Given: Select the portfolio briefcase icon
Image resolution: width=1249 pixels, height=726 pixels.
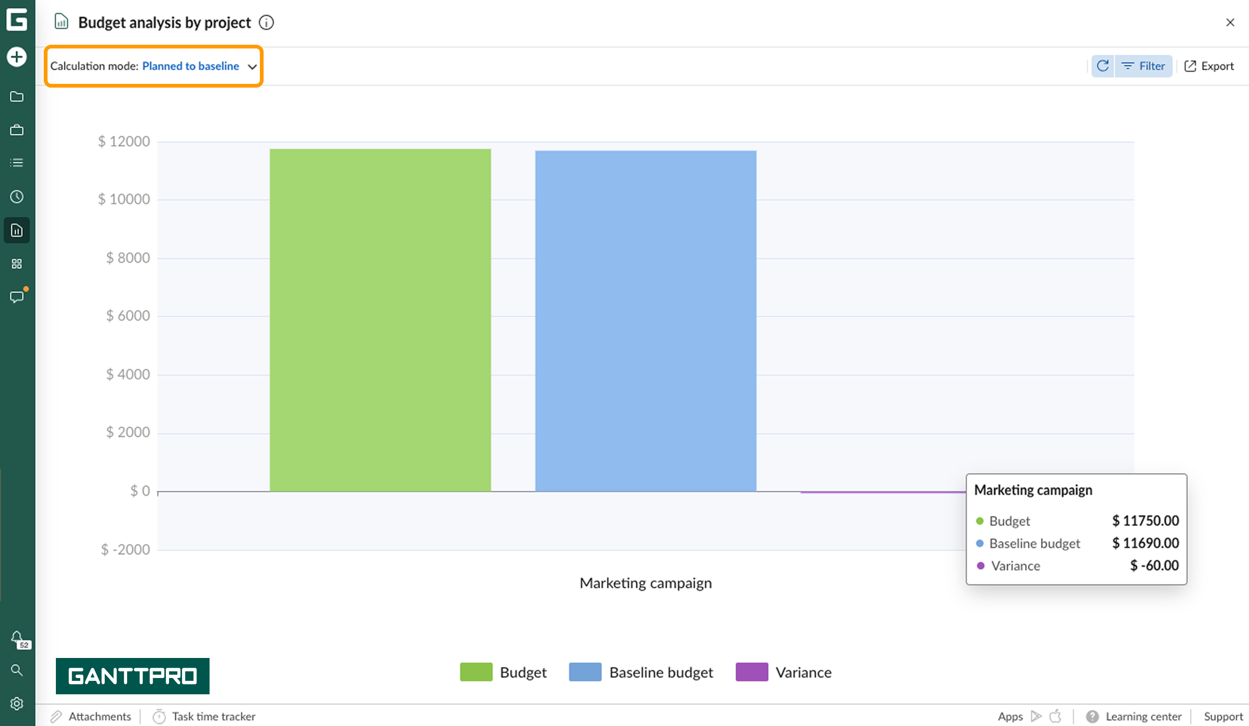Looking at the screenshot, I should pos(17,130).
